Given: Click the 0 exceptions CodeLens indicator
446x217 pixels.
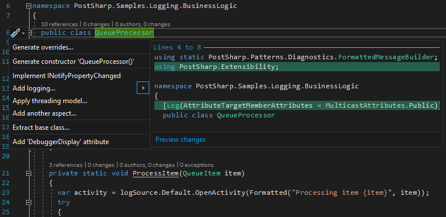Looking at the screenshot, I should coord(197,165).
